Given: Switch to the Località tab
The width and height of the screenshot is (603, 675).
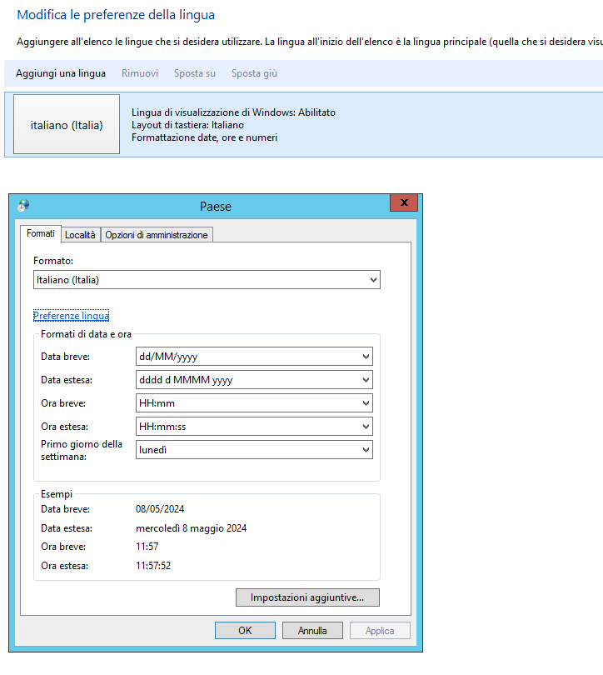Looking at the screenshot, I should tap(80, 235).
